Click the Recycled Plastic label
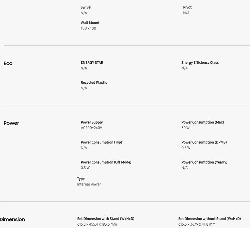This screenshot has height=228, width=250. click(x=94, y=82)
